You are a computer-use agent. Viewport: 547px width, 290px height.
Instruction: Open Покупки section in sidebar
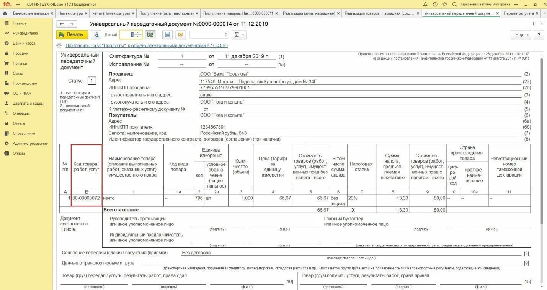click(20, 63)
